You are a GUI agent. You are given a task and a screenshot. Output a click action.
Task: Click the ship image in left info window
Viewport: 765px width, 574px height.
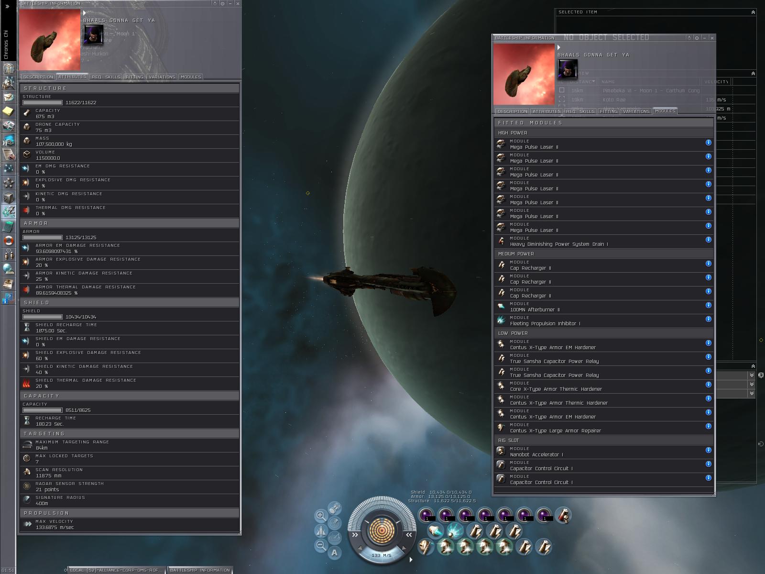coord(50,40)
